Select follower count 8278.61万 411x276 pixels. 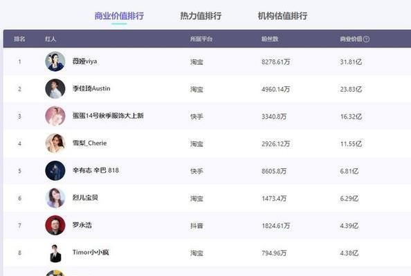[276, 62]
